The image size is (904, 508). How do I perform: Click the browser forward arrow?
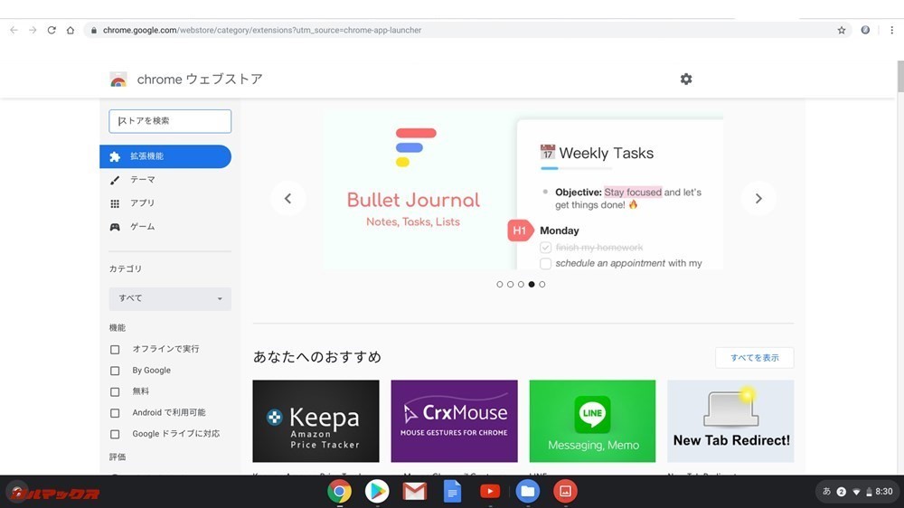pyautogui.click(x=33, y=30)
